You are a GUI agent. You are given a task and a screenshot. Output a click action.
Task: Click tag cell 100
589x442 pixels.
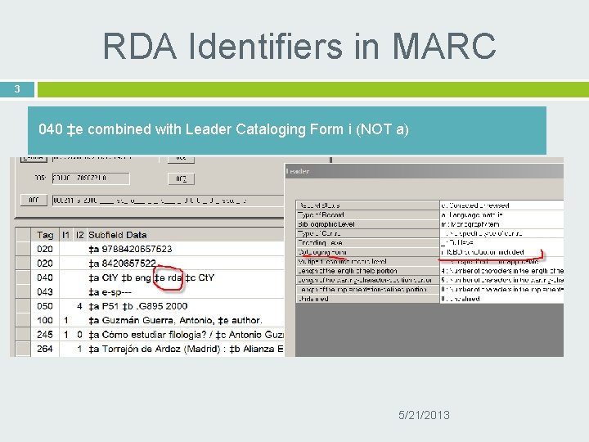coord(45,320)
